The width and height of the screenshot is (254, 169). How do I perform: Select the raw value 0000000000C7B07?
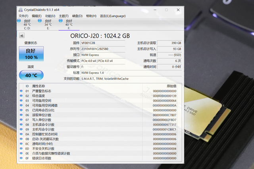pos(165,115)
